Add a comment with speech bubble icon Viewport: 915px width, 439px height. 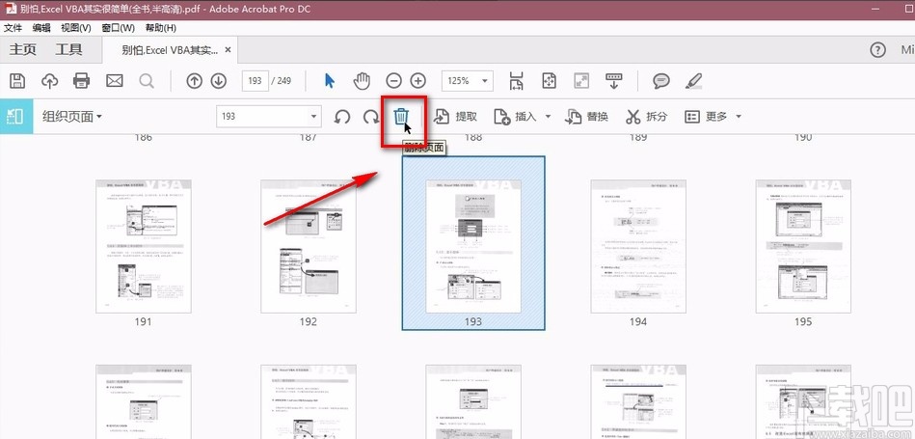661,80
